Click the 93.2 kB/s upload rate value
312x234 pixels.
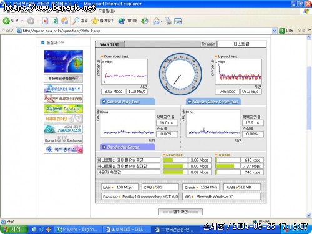tap(251, 92)
